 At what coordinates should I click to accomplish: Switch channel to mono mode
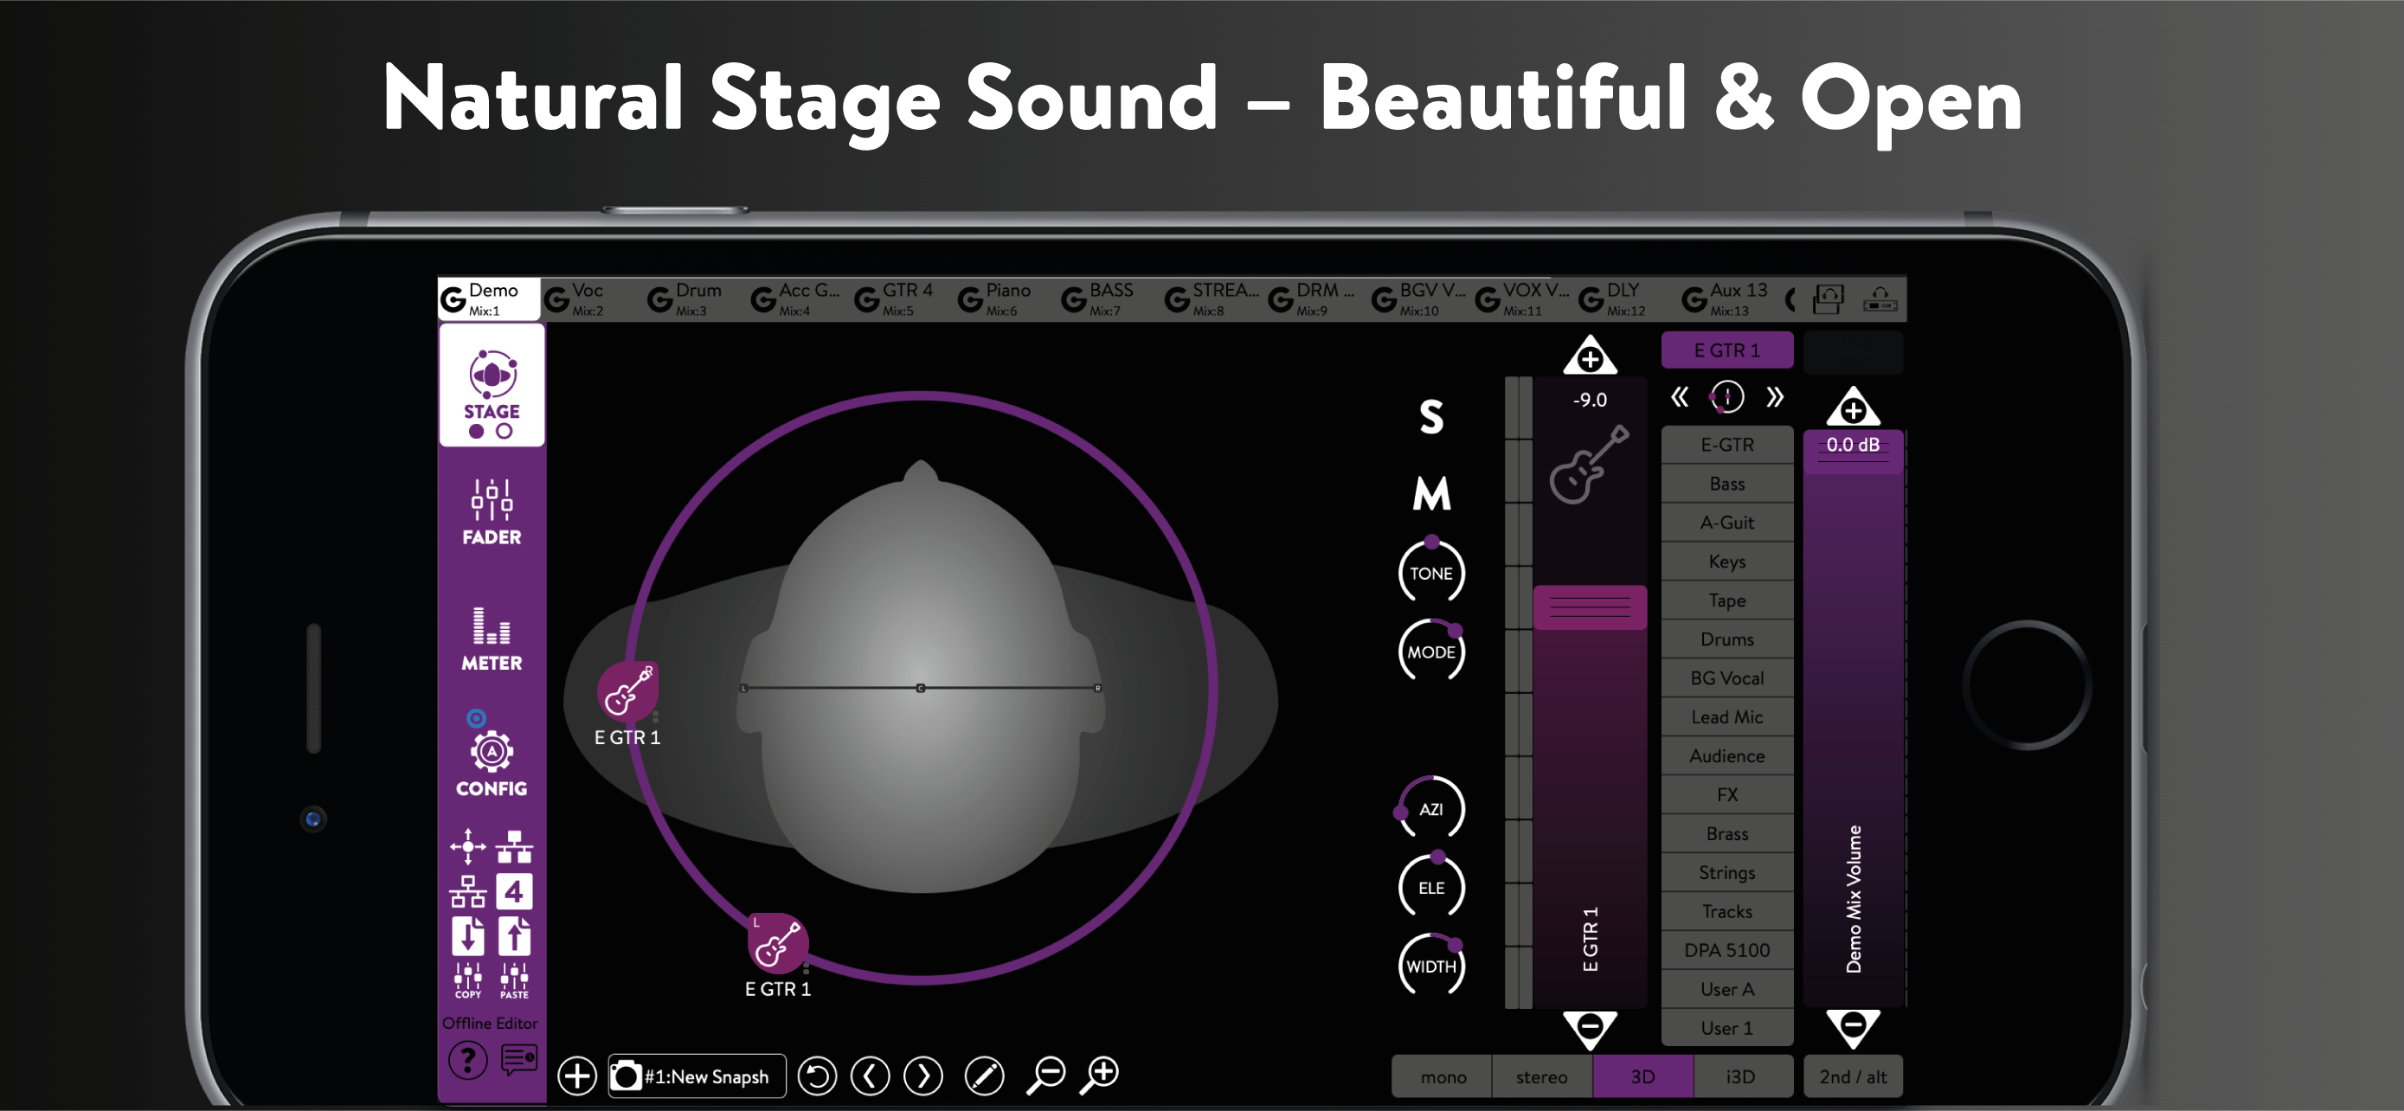[x=1442, y=1076]
